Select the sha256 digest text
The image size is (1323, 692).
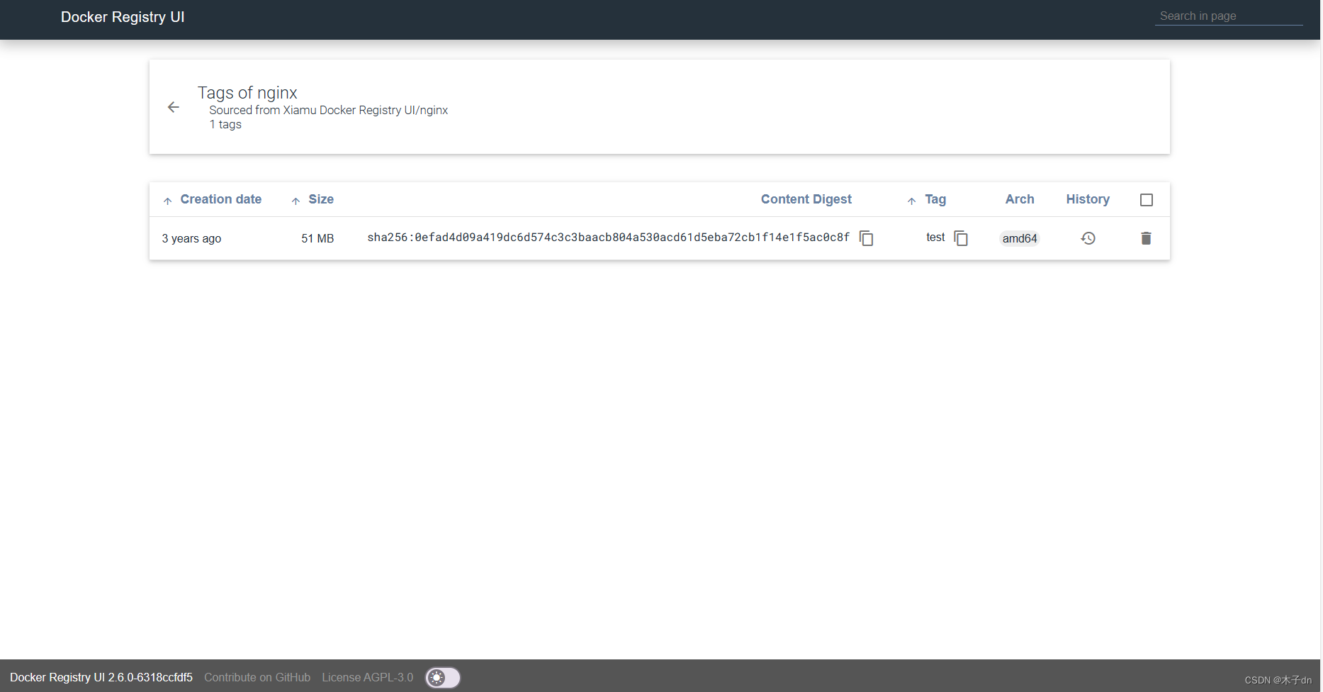click(x=608, y=238)
